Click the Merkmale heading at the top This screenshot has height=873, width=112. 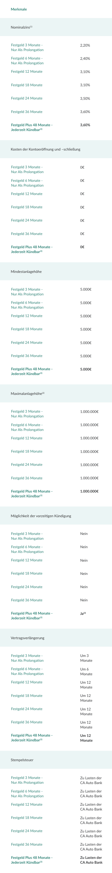click(19, 9)
